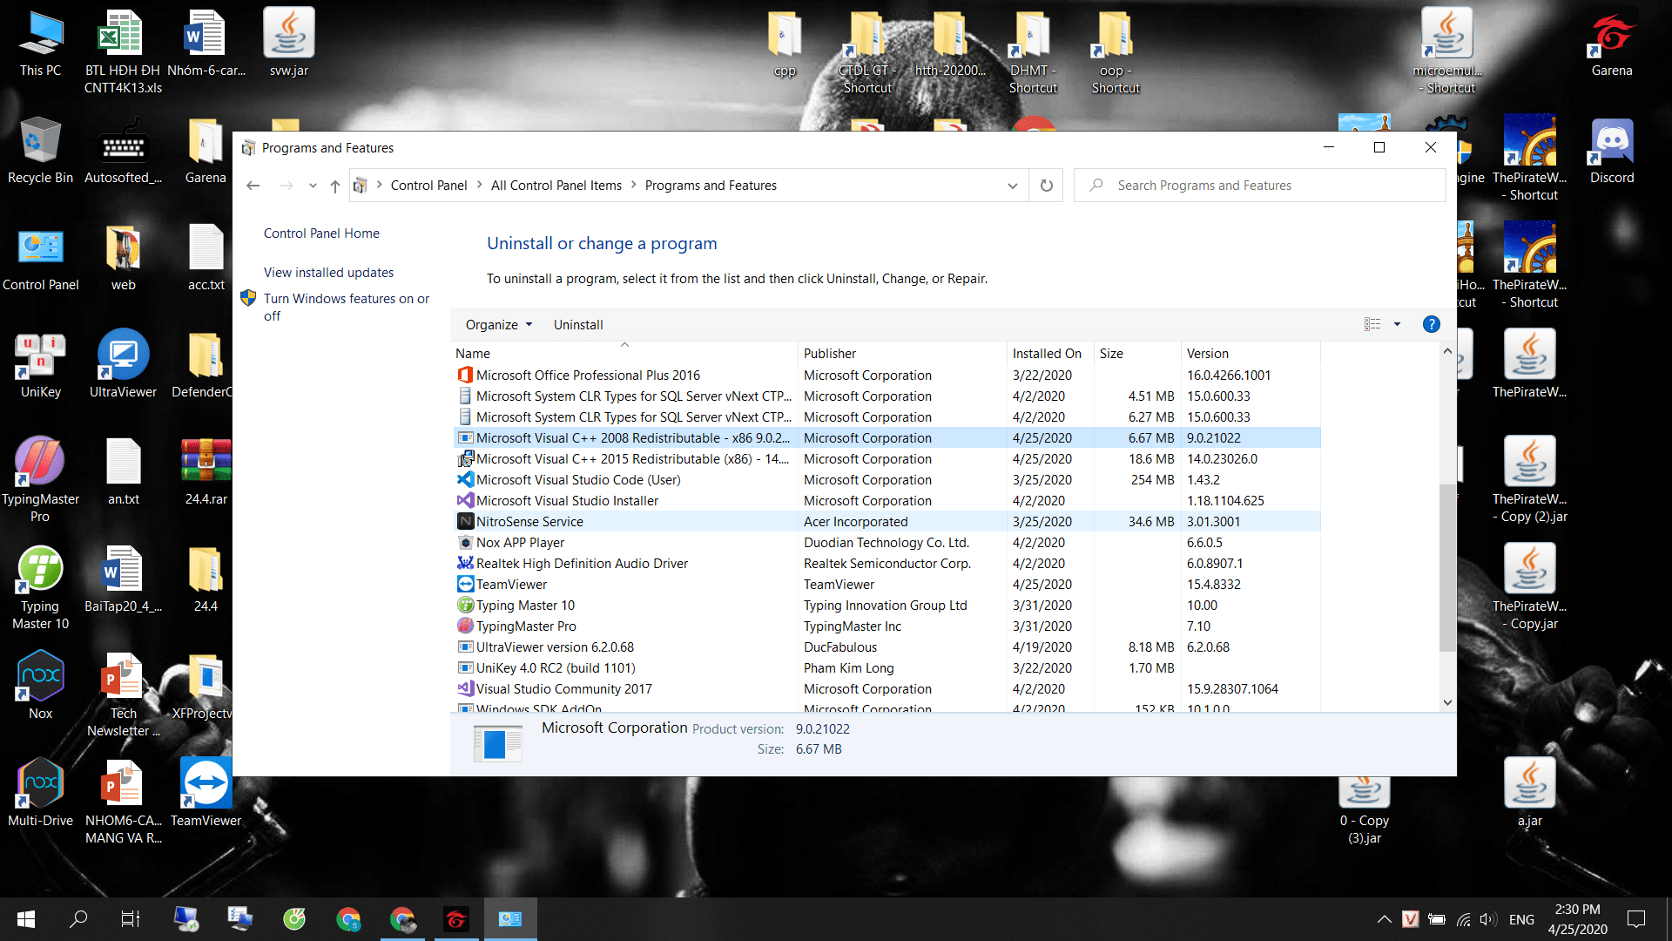Click the Wi-Fi network tray icon

pyautogui.click(x=1463, y=919)
